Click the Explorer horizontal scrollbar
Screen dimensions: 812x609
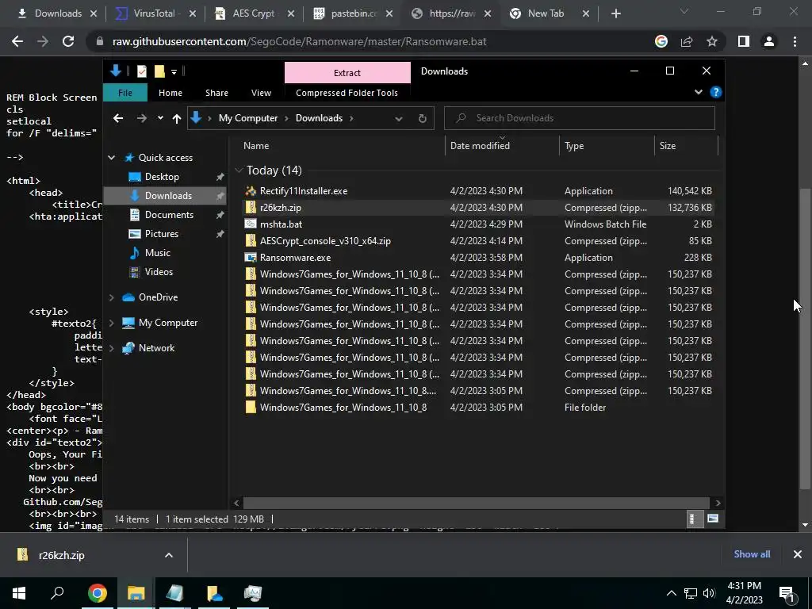click(x=476, y=503)
